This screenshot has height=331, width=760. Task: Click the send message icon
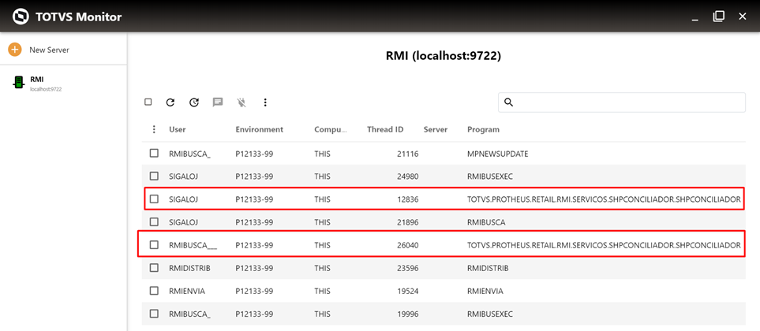[x=218, y=102]
